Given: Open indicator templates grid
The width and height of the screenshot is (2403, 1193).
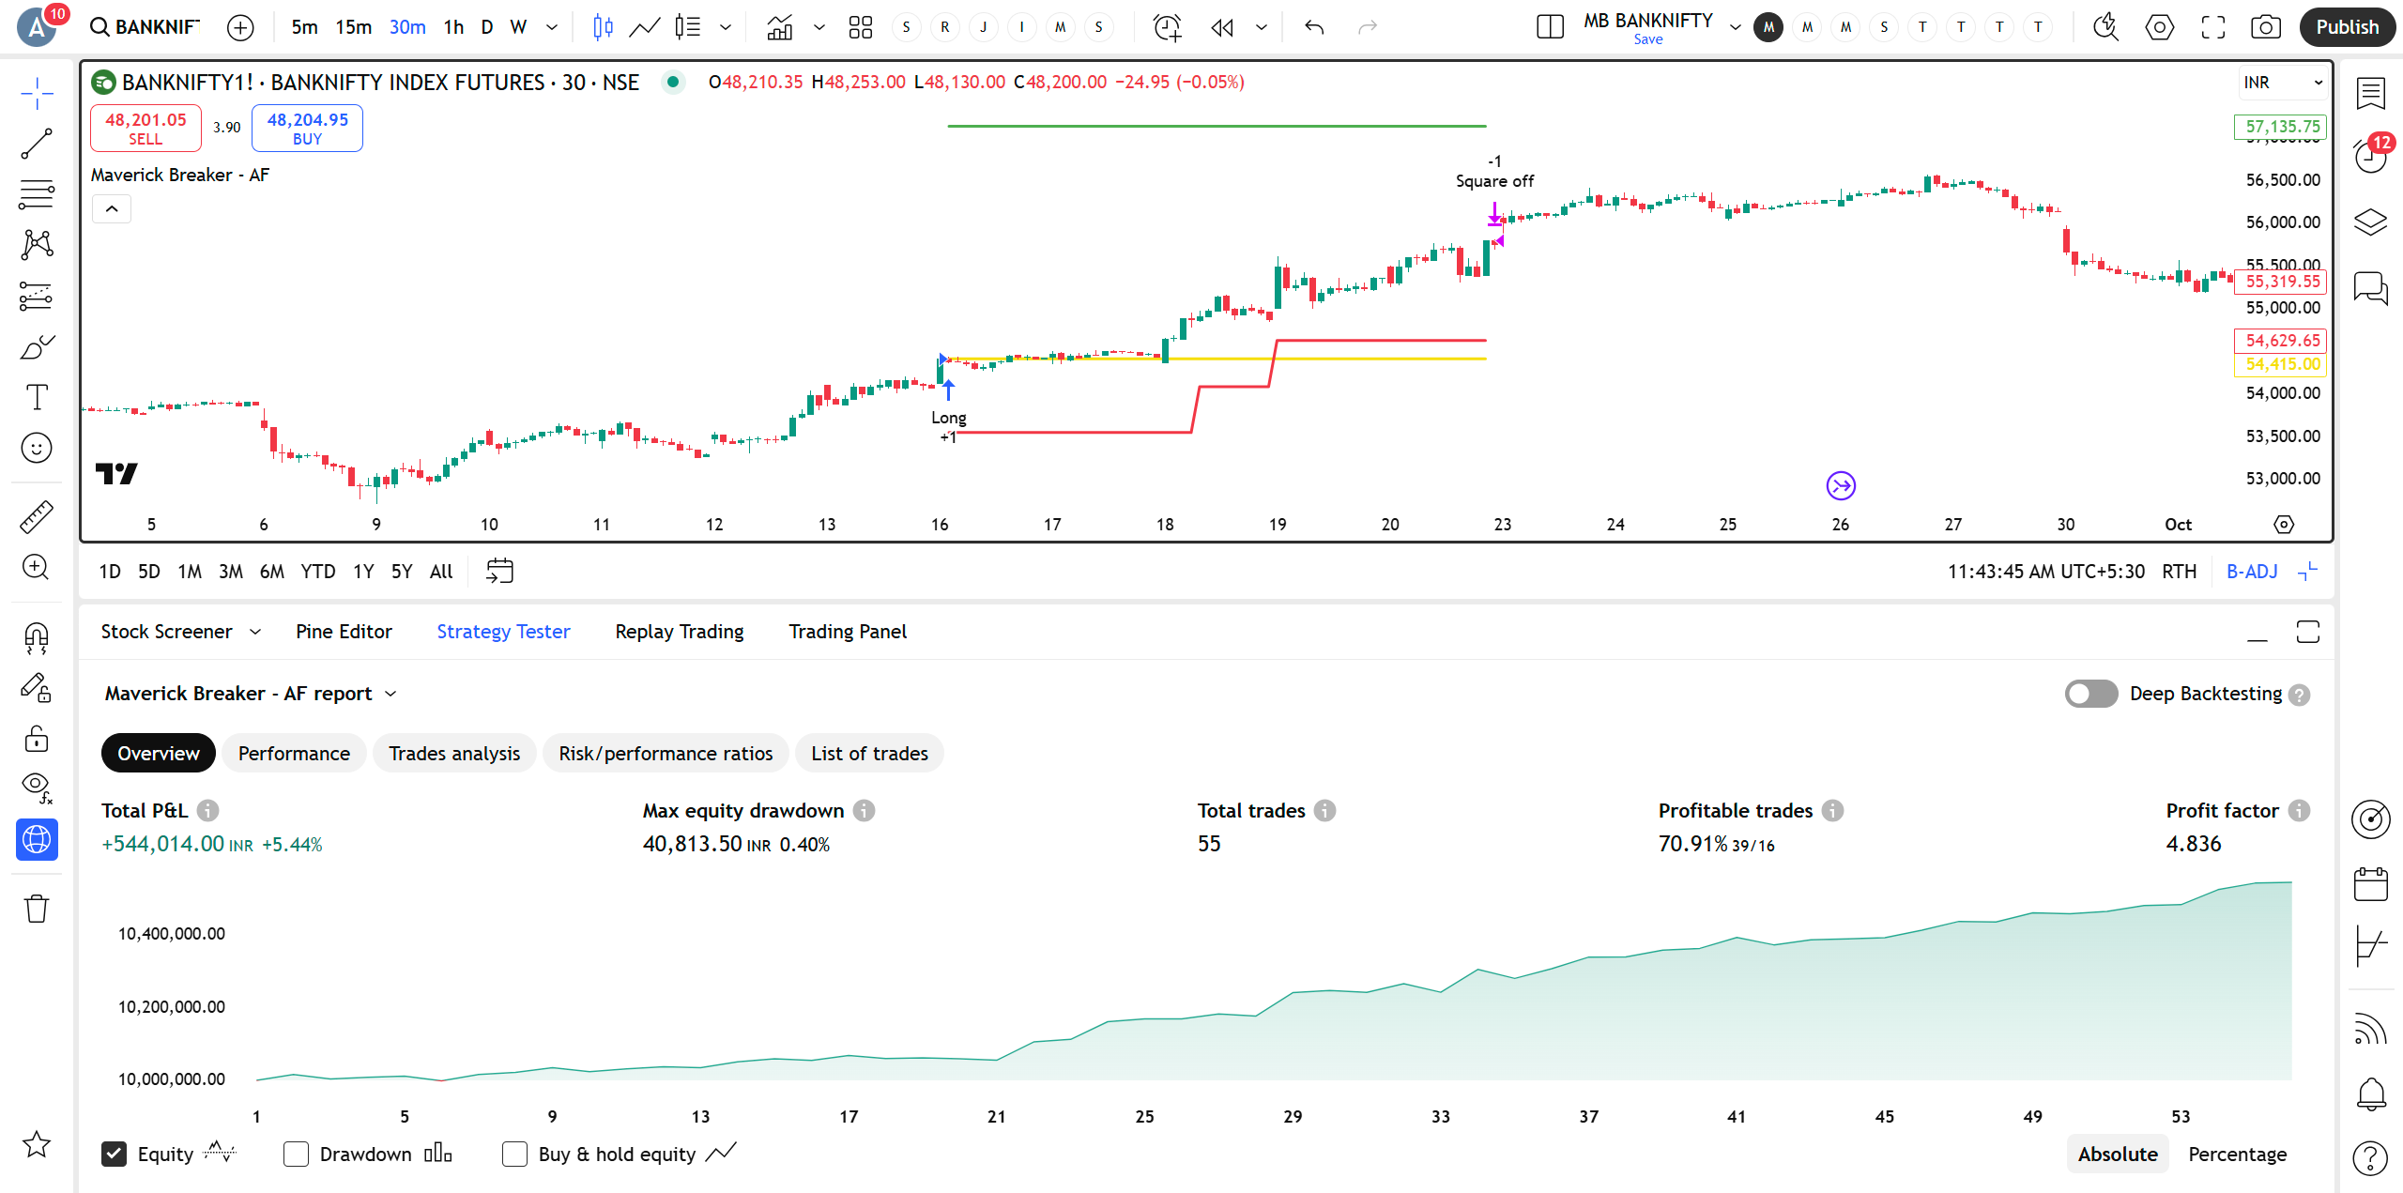Looking at the screenshot, I should [860, 27].
